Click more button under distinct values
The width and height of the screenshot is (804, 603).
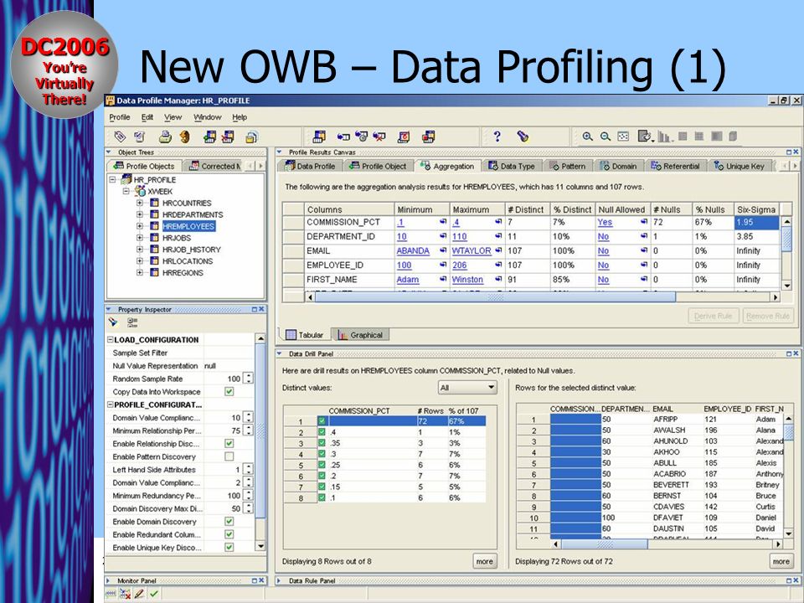coord(484,561)
